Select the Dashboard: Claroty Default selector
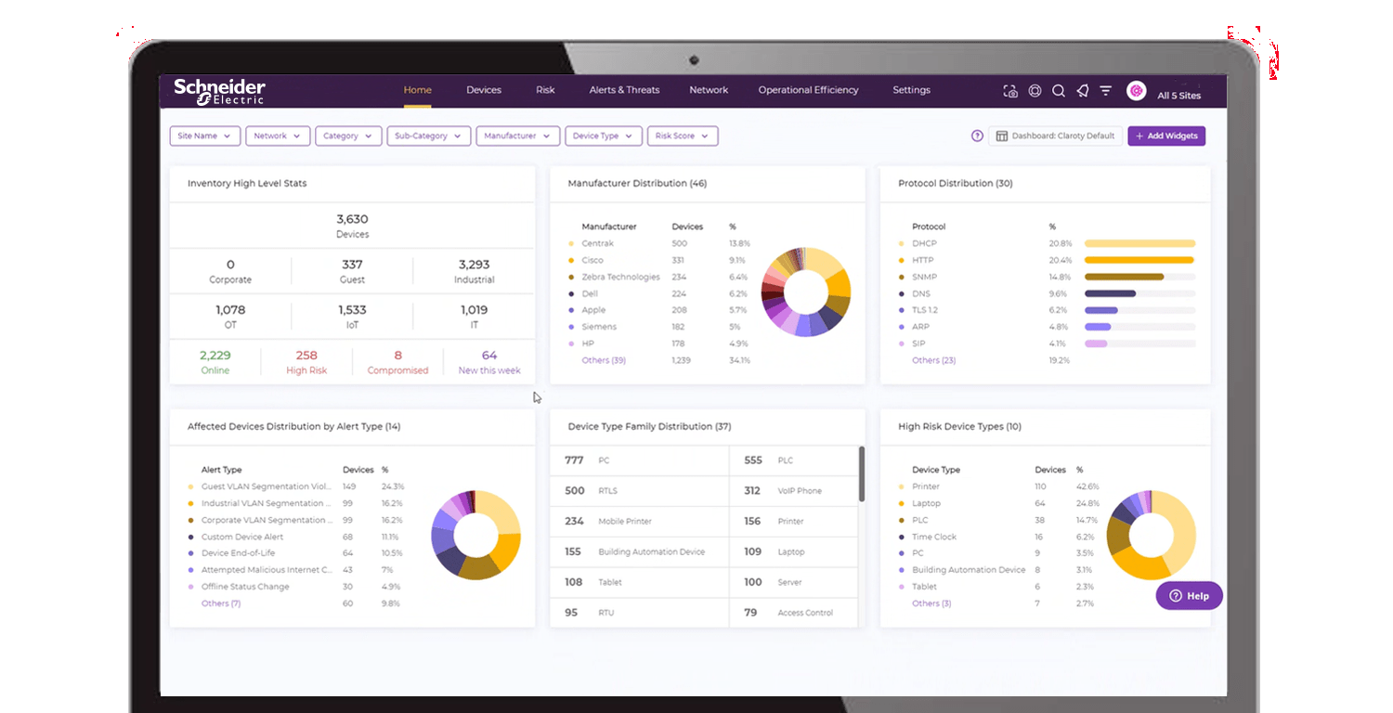 [1055, 136]
